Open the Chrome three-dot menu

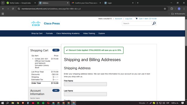point(184,9)
